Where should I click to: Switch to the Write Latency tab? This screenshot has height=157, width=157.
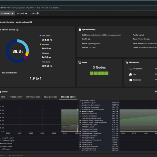tap(33, 97)
